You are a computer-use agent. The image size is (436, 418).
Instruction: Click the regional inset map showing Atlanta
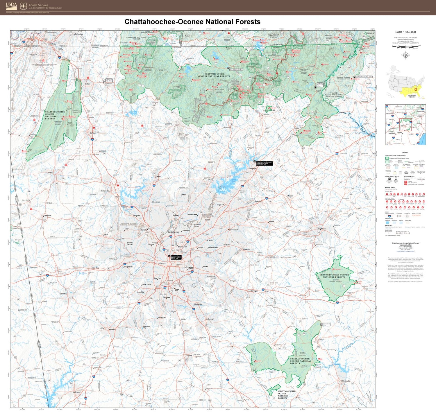[405, 125]
